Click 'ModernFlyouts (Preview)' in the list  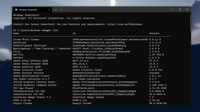pos(30,46)
